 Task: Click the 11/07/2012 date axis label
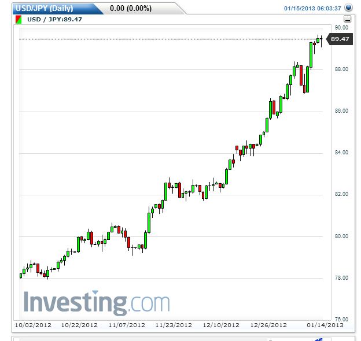(127, 325)
